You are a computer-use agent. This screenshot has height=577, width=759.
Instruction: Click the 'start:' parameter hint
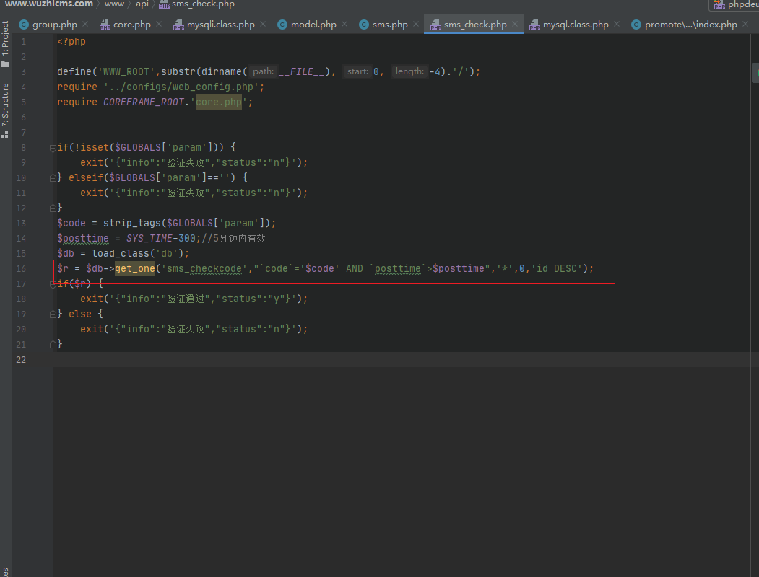pos(357,71)
